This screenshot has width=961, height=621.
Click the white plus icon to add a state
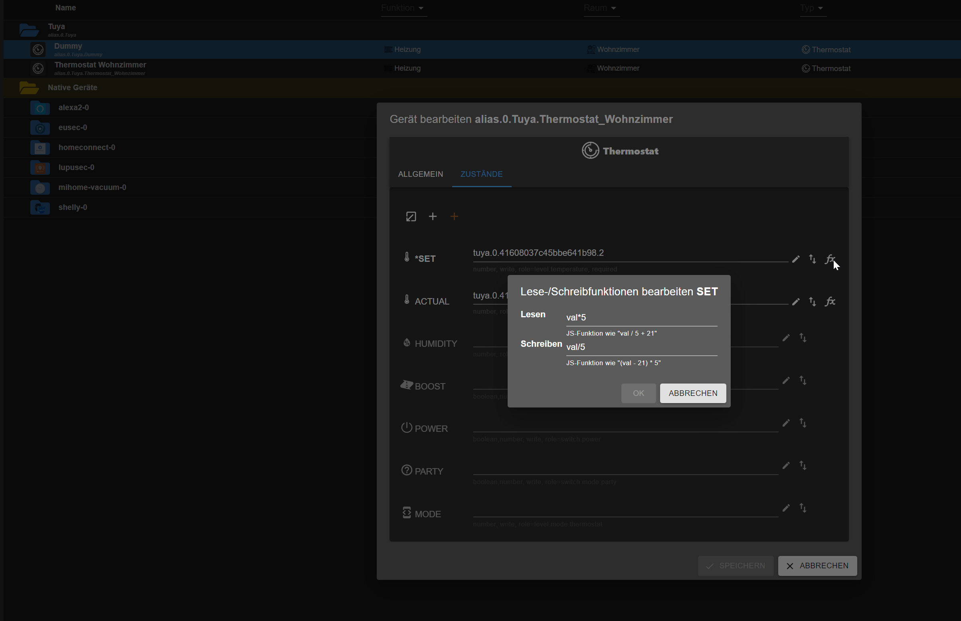click(432, 217)
